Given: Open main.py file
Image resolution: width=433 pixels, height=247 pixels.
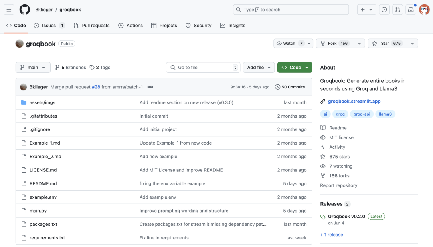Looking at the screenshot, I should pyautogui.click(x=38, y=211).
